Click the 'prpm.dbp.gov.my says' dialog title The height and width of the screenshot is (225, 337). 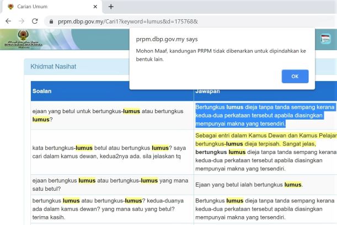(x=167, y=39)
